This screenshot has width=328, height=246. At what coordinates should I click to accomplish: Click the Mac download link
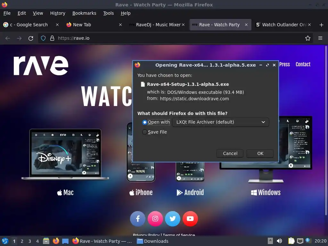(x=65, y=193)
